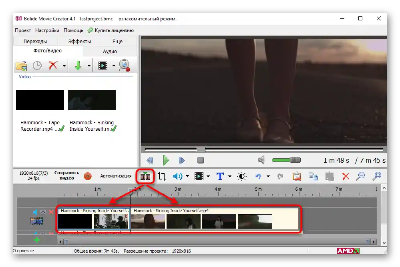Switch to the Эффекты tab
The width and height of the screenshot is (400, 267).
[80, 41]
